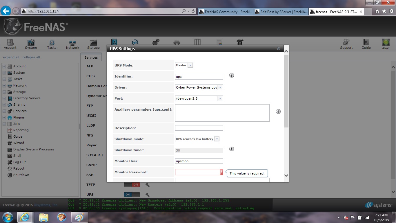Open Account from the top toolbar

click(x=10, y=44)
